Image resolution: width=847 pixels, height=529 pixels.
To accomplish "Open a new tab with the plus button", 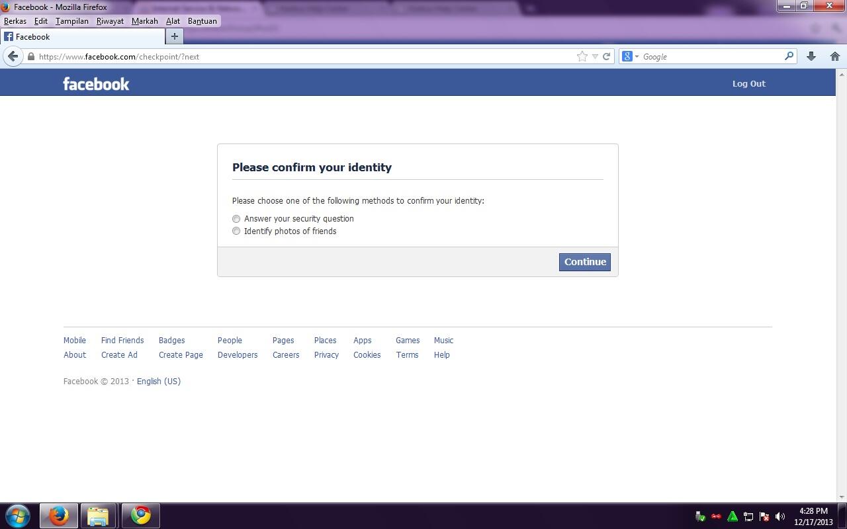I will tap(175, 36).
